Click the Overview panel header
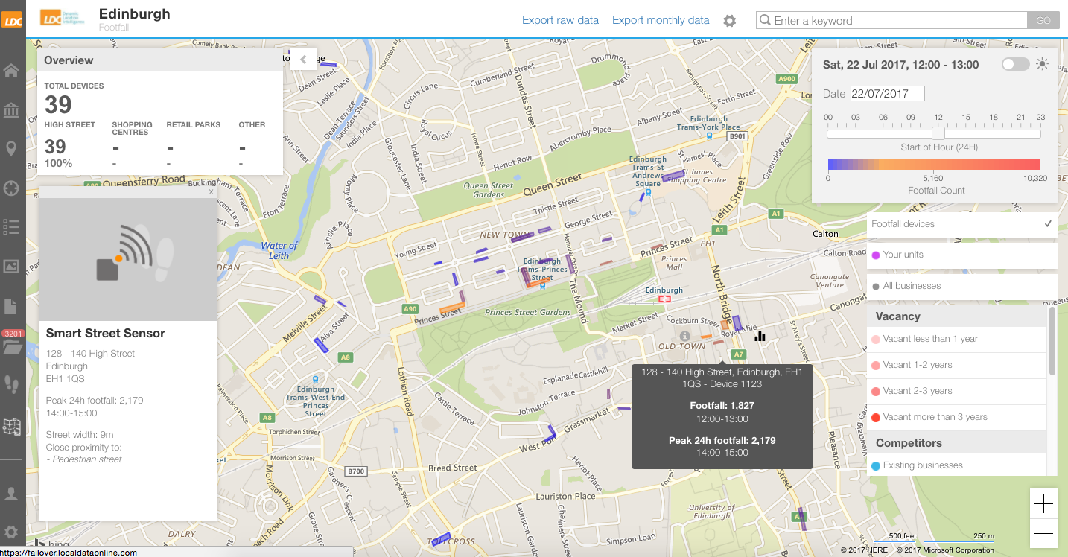This screenshot has width=1068, height=557. point(160,60)
